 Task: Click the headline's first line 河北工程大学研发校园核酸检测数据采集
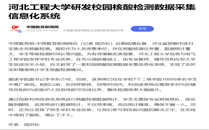[x=102, y=7]
